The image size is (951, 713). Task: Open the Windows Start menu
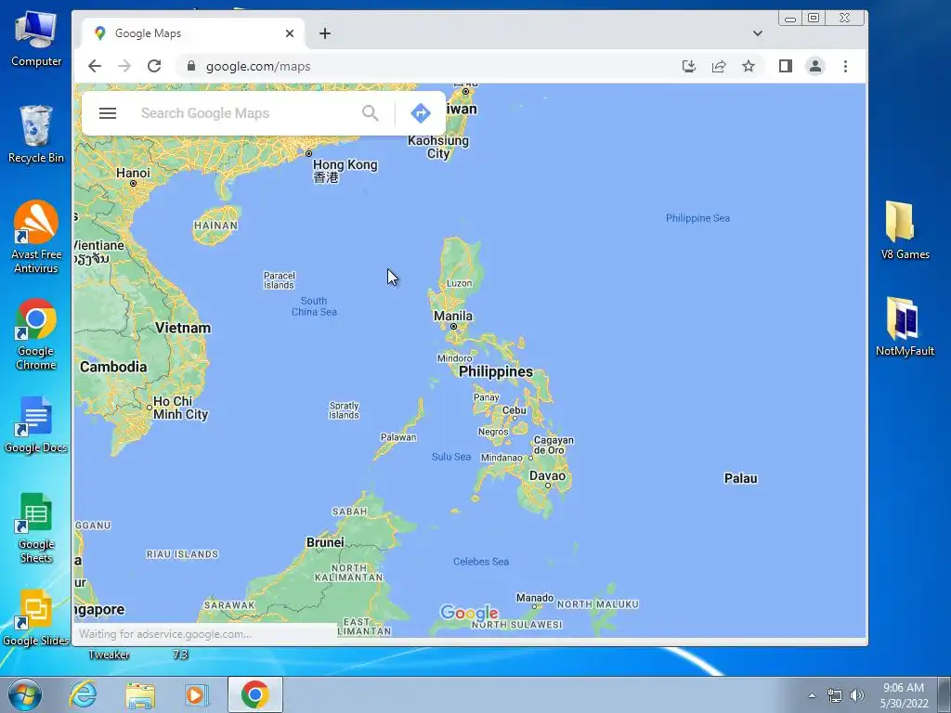pos(25,694)
